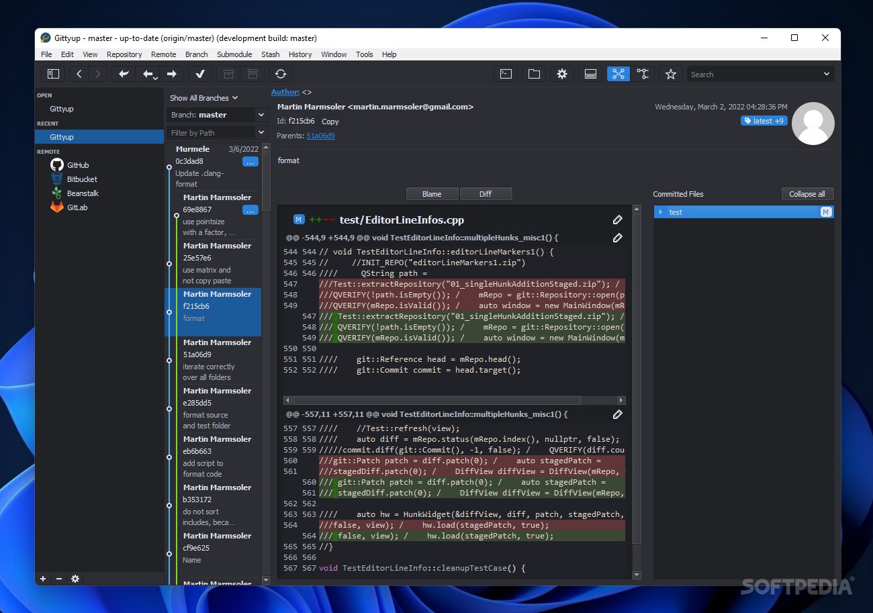
Task: Open the Branch menu
Action: tap(197, 54)
